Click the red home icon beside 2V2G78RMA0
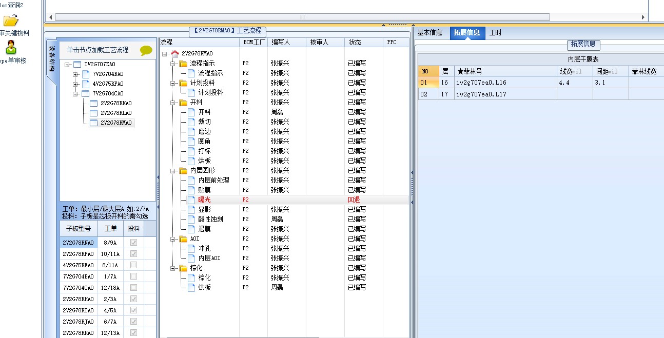 [175, 53]
